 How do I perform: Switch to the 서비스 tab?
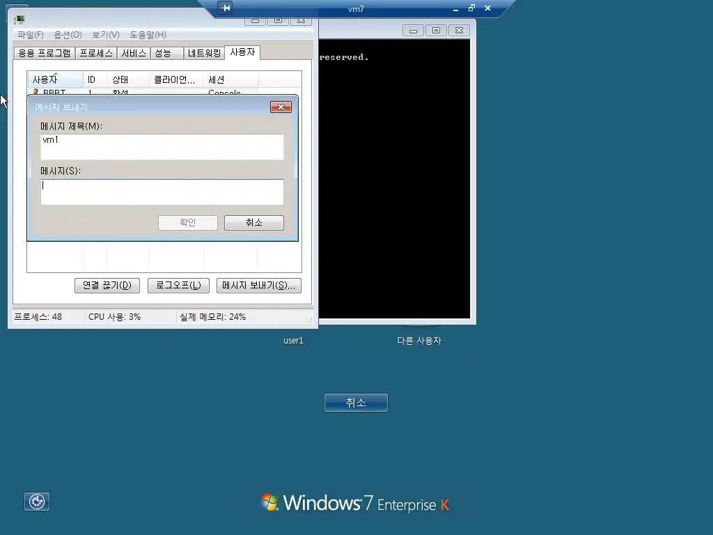(x=134, y=53)
